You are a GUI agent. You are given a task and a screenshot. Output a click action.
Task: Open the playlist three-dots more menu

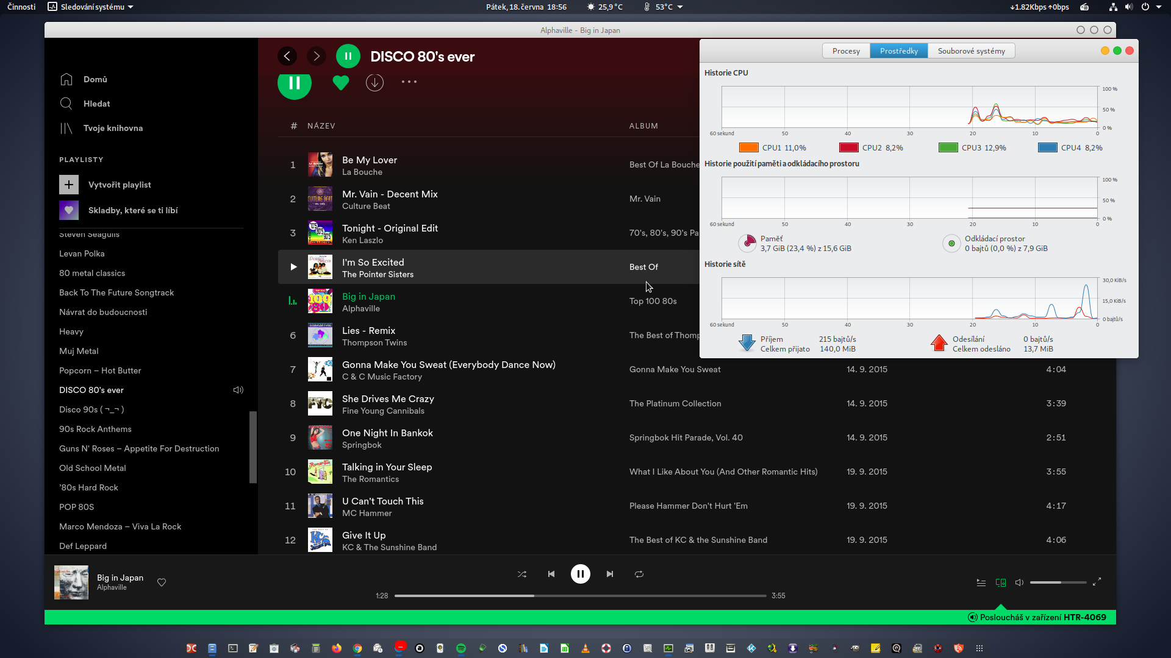[409, 82]
